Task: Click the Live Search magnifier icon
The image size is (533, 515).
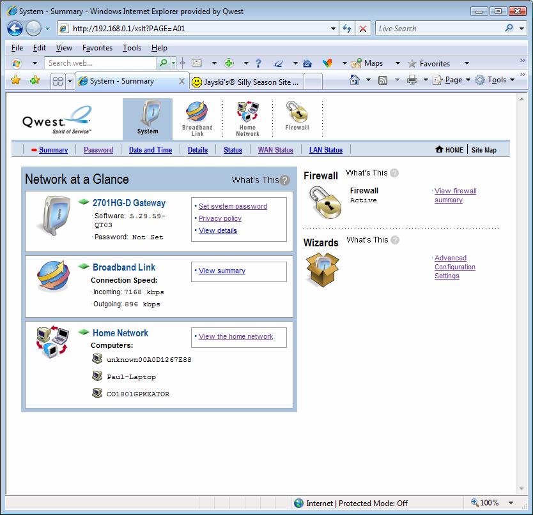Action: pyautogui.click(x=509, y=28)
